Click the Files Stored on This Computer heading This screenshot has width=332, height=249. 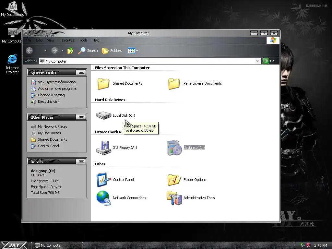coord(122,68)
